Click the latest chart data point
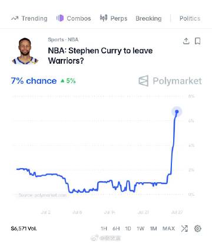The width and height of the screenshot is (212, 243). coord(177,111)
